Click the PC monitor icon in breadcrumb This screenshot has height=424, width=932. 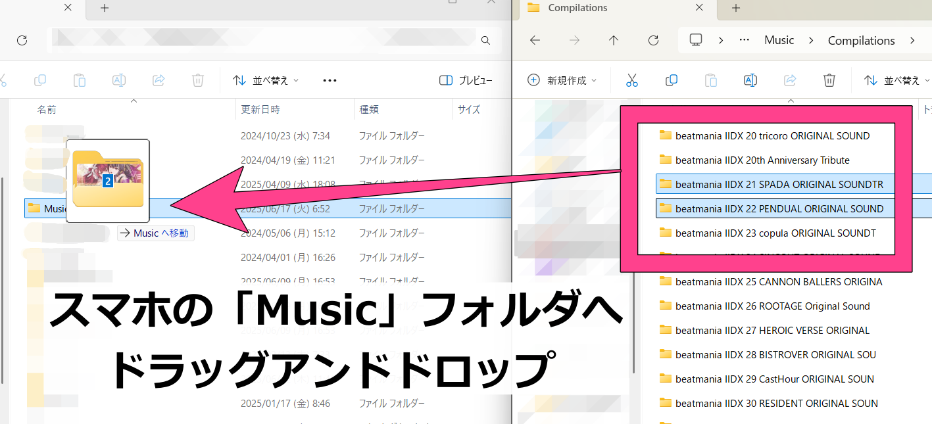[x=695, y=40]
